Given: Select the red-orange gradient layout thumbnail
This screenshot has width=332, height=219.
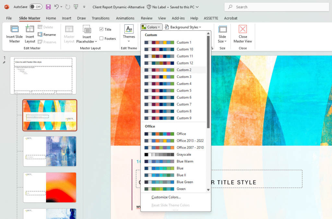Looking at the screenshot, I should click(x=50, y=187).
